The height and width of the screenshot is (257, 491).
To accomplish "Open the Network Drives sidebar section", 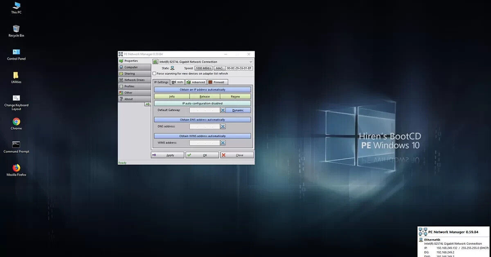I will click(135, 80).
